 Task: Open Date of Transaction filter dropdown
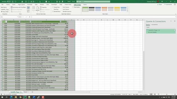[19, 22]
